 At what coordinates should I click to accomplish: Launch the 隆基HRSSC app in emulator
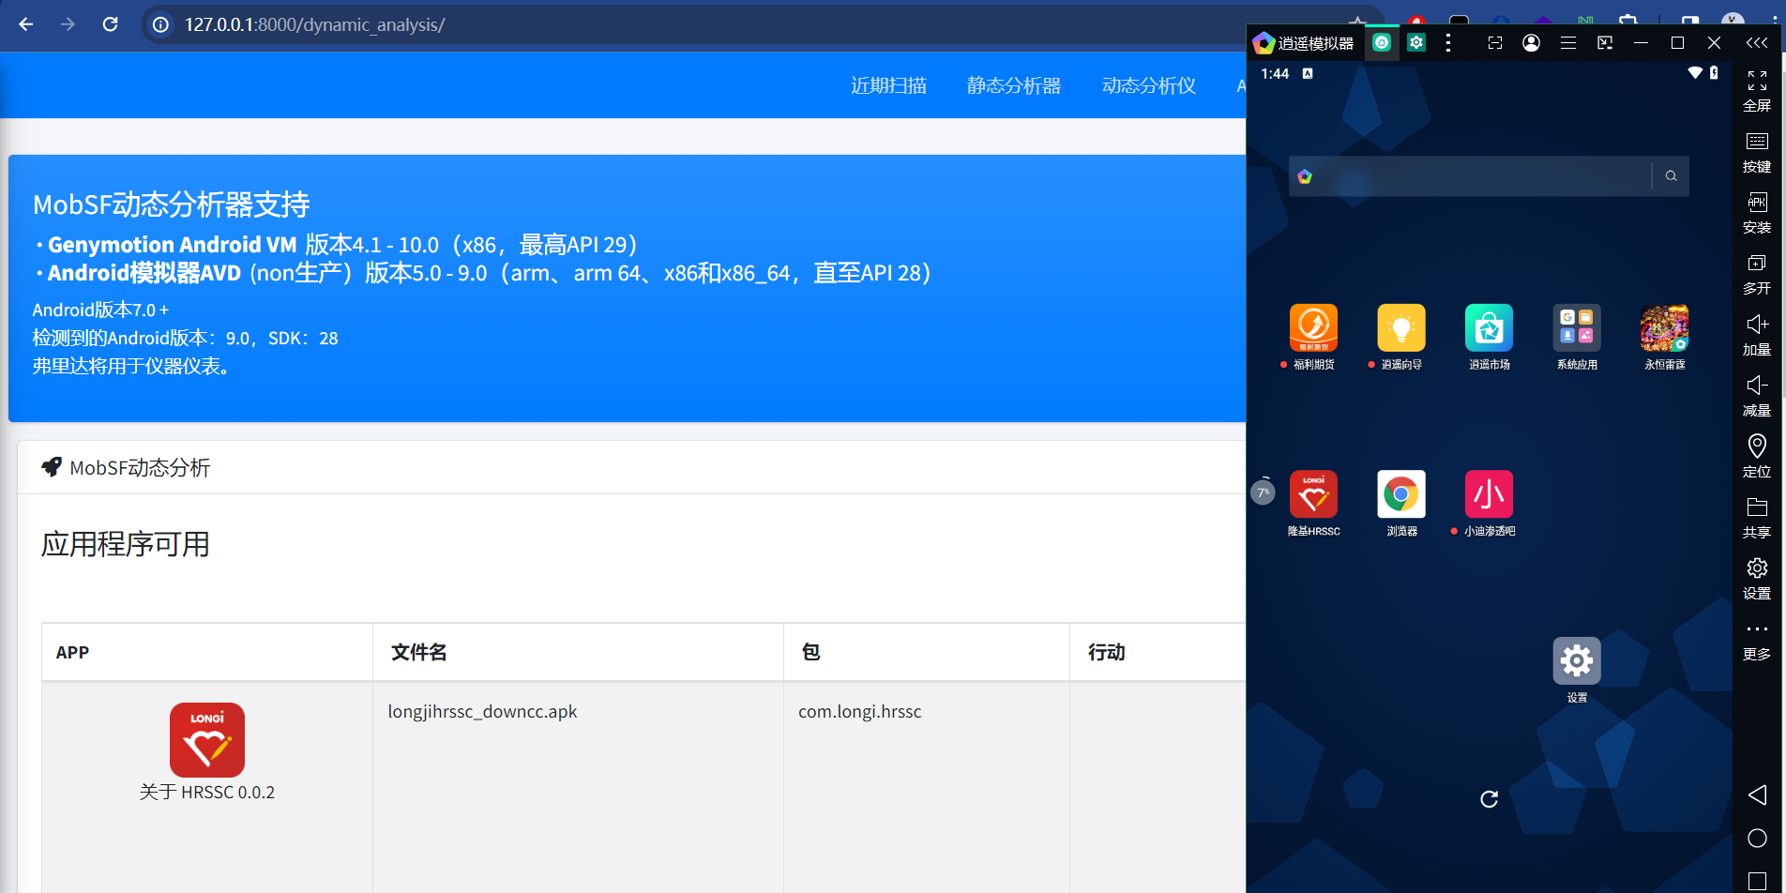click(1313, 504)
